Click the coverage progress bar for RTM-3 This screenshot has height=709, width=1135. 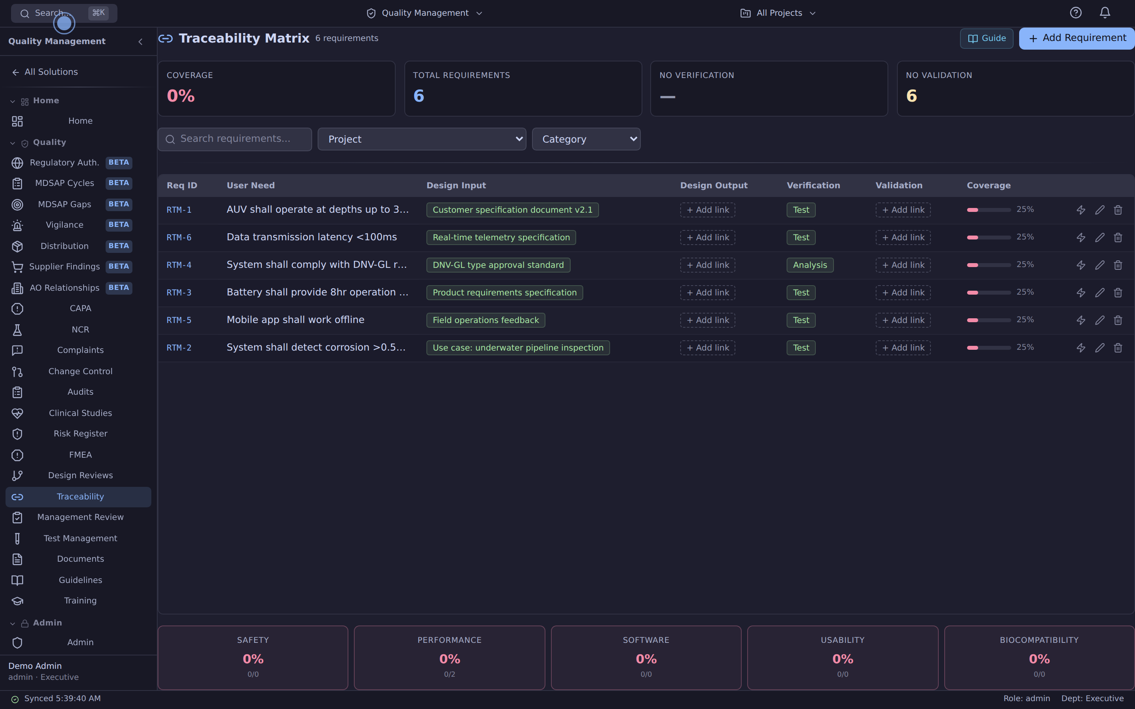click(x=989, y=293)
